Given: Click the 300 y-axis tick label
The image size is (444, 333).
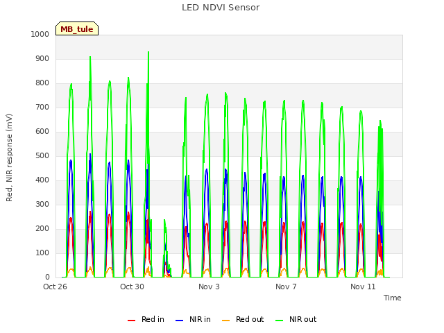Looking at the screenshot, I should (x=42, y=205).
